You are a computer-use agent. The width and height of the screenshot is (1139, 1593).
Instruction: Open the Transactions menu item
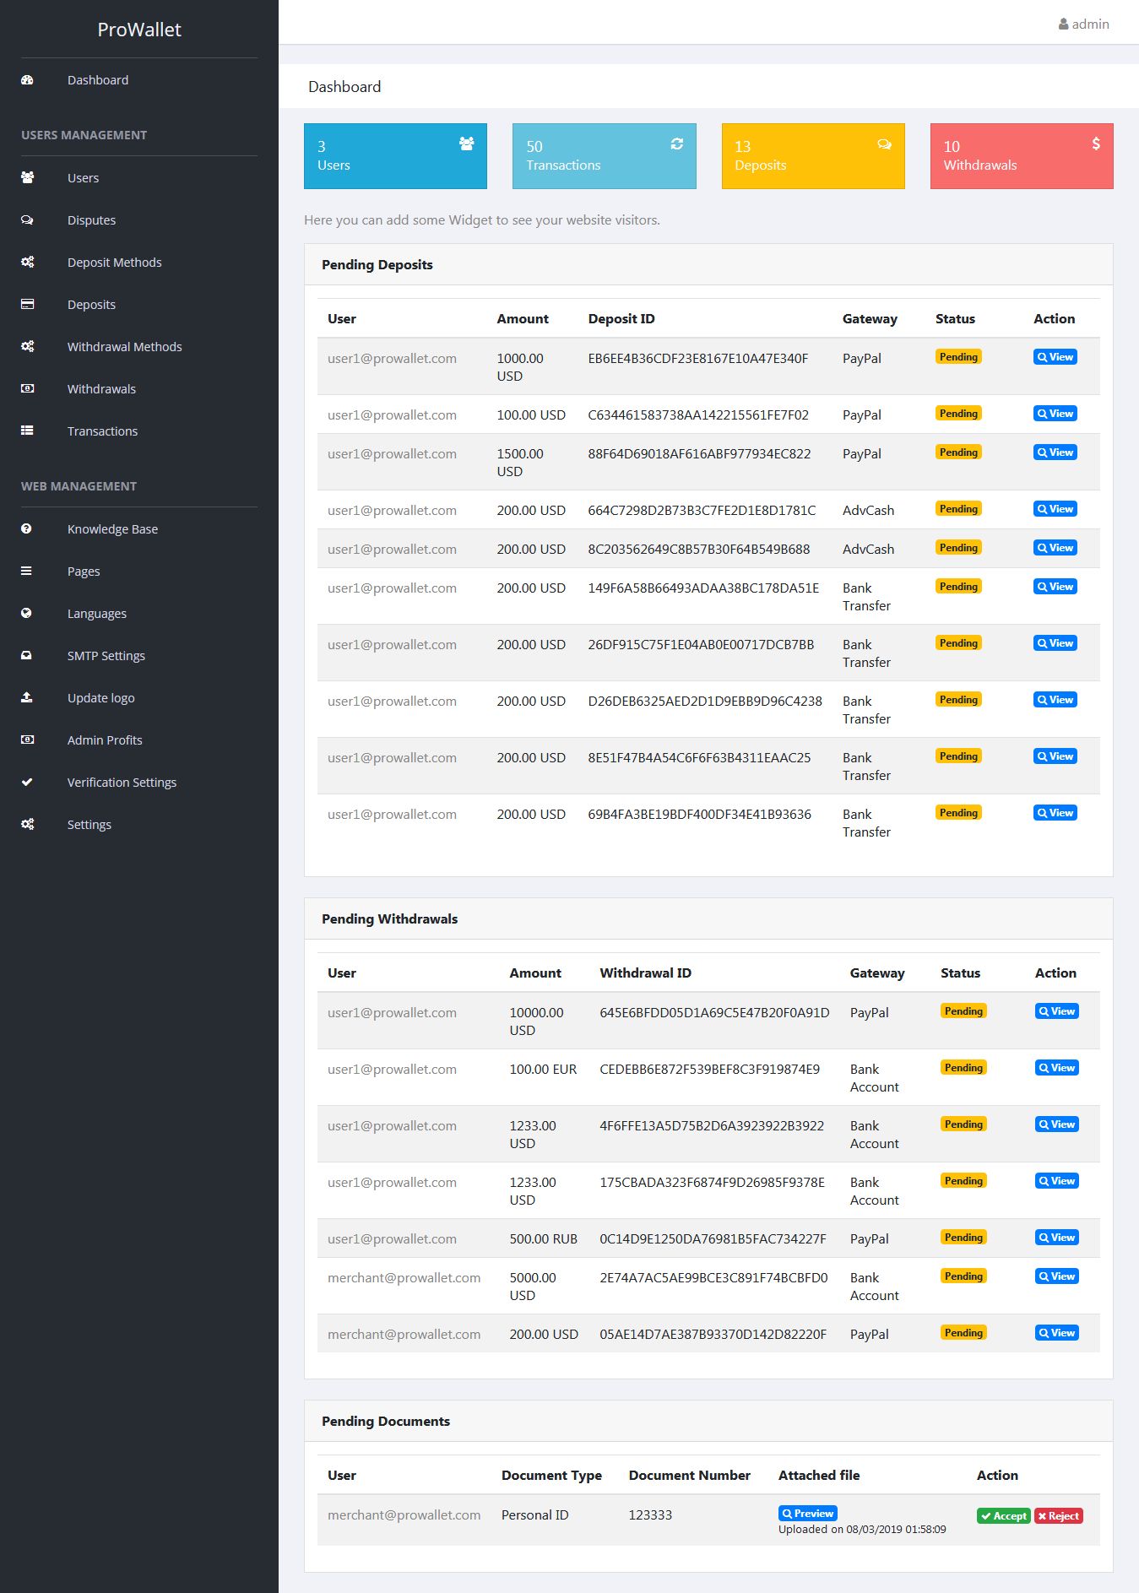coord(102,431)
